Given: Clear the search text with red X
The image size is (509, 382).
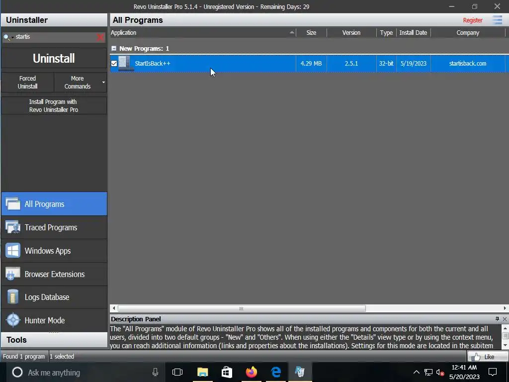Looking at the screenshot, I should [100, 37].
